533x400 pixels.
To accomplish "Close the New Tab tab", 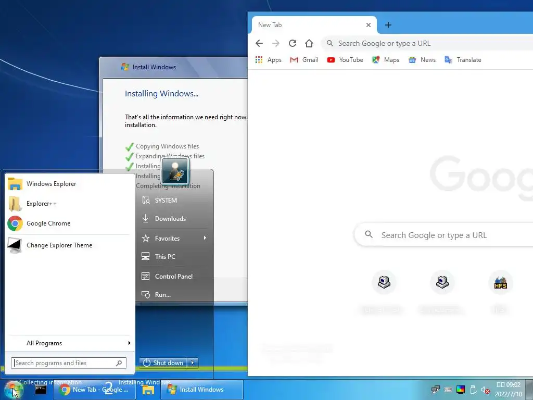I will [x=369, y=25].
